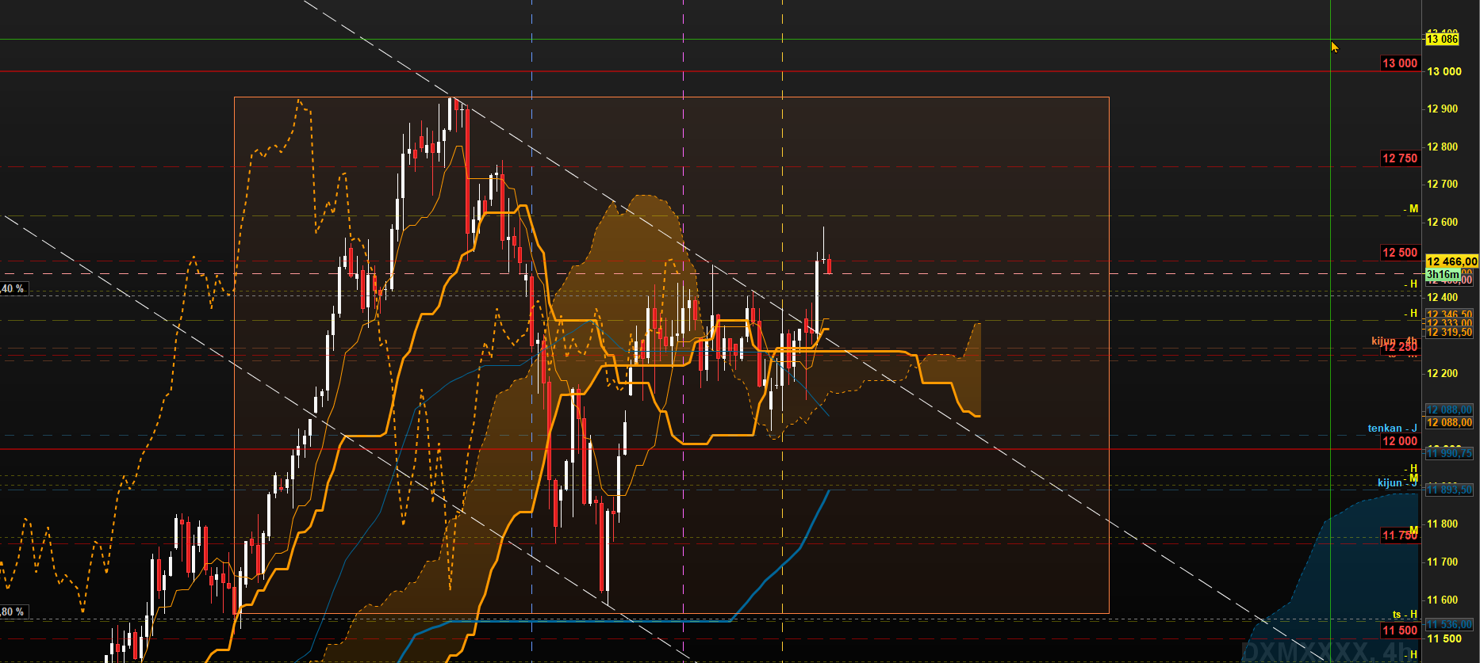The height and width of the screenshot is (663, 1480).
Task: Click the blue 11 536,00 price tag
Action: click(x=1449, y=624)
